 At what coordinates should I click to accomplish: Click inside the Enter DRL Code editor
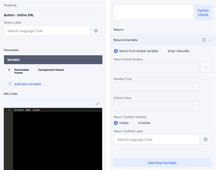pyautogui.click(x=57, y=136)
